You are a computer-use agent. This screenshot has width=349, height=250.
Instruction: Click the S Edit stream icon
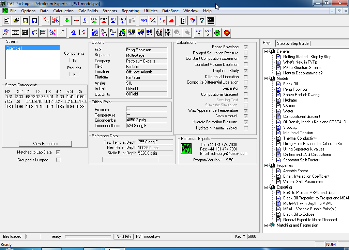click(85, 21)
